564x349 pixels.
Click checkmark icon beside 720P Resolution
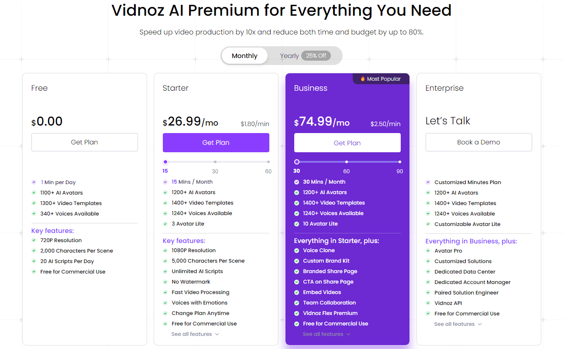pos(34,240)
